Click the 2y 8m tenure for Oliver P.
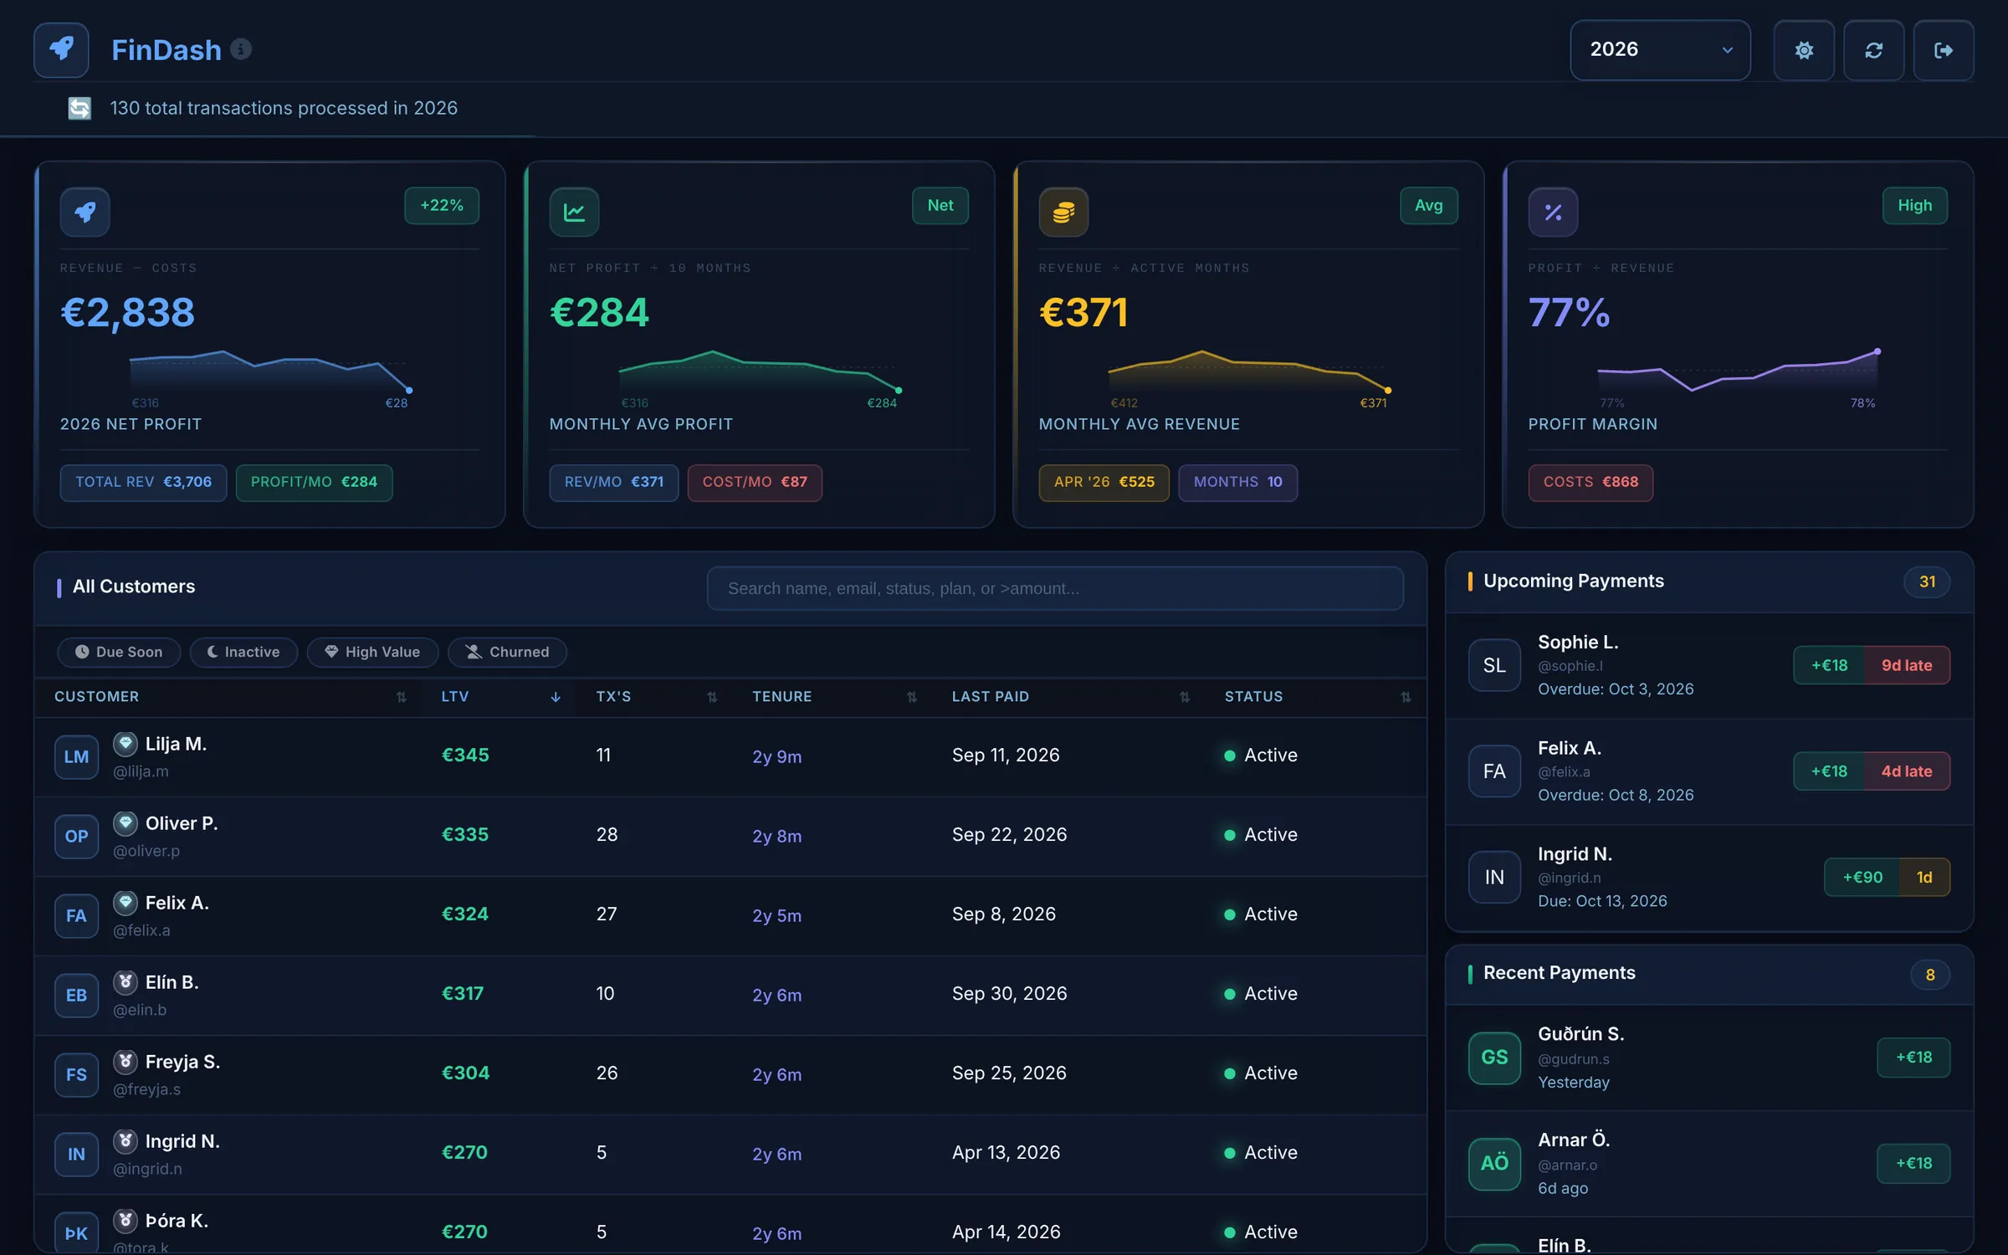2008x1255 pixels. click(x=776, y=836)
